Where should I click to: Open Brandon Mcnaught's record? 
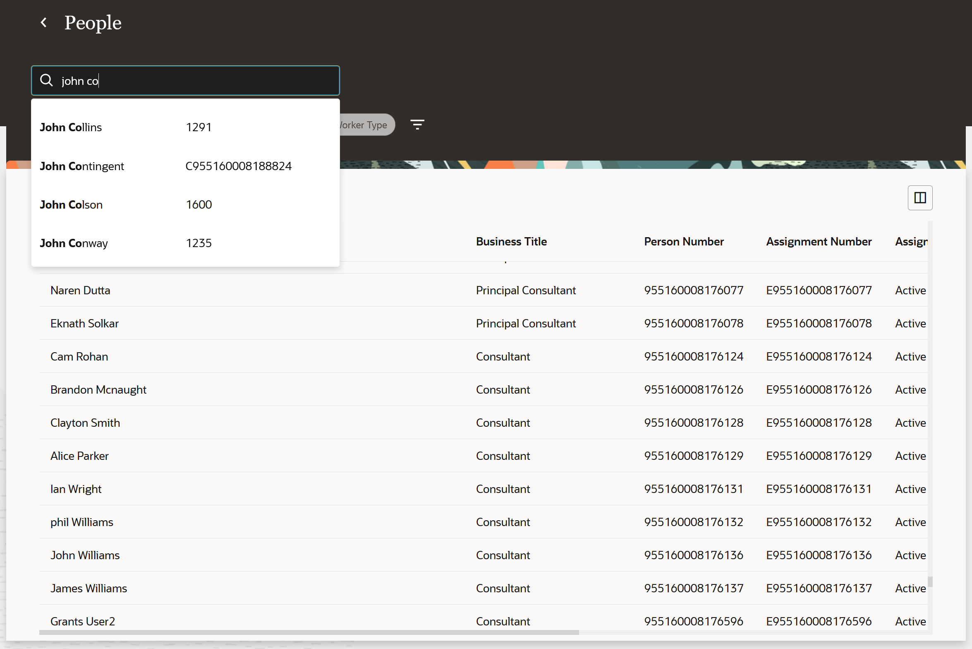(x=98, y=390)
